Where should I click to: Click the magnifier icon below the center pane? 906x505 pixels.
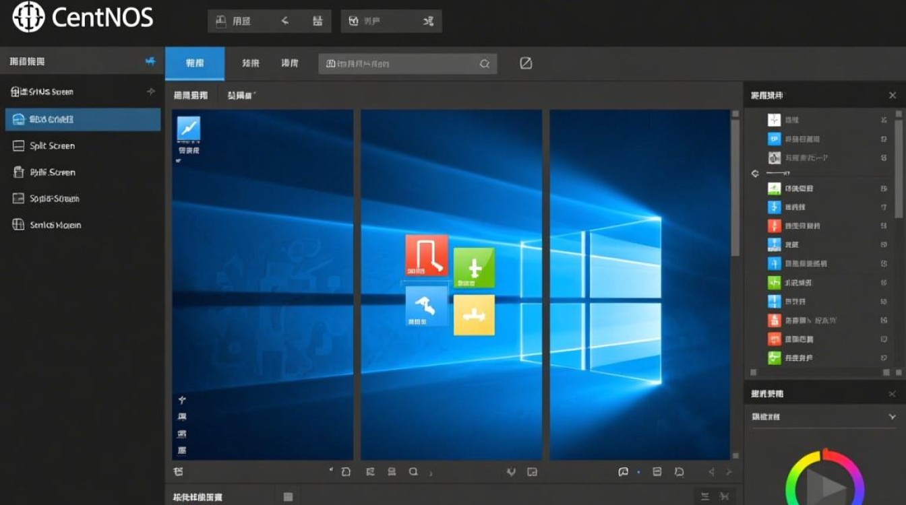(413, 472)
